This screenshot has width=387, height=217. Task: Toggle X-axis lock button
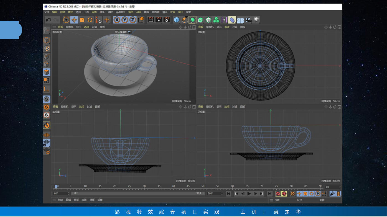click(x=117, y=20)
